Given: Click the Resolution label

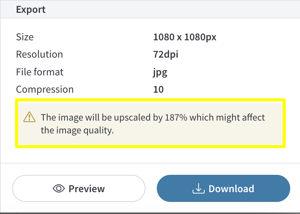Looking at the screenshot, I should click(40, 54).
